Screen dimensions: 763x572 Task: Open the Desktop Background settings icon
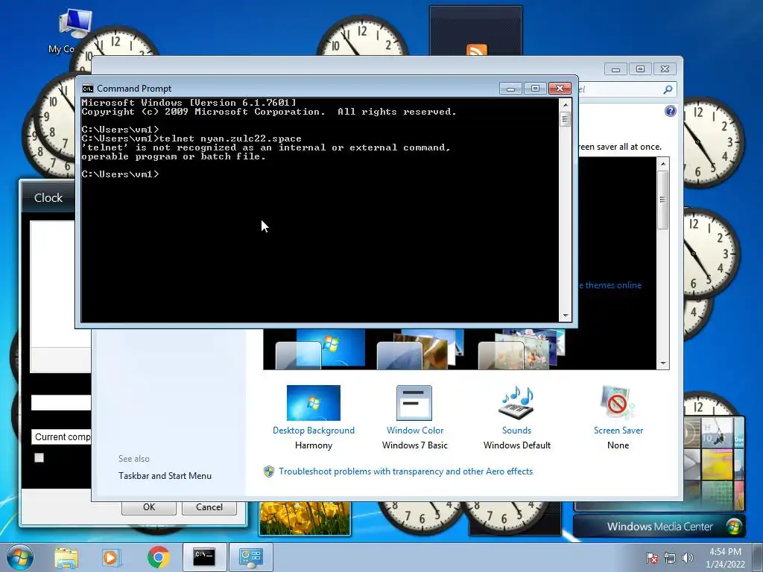coord(314,403)
